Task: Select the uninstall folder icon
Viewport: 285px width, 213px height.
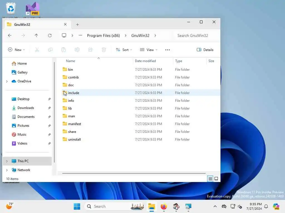Action: [65, 139]
